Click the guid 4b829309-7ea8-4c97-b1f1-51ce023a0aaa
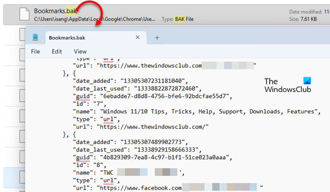The height and width of the screenshot is (192, 330). click(165, 157)
